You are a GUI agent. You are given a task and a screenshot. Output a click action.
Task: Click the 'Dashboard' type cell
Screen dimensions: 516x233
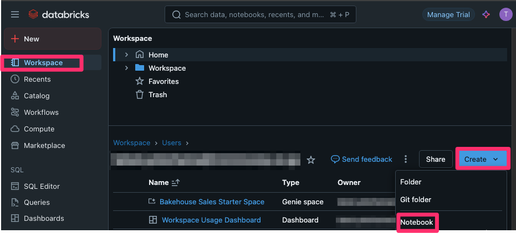click(300, 220)
